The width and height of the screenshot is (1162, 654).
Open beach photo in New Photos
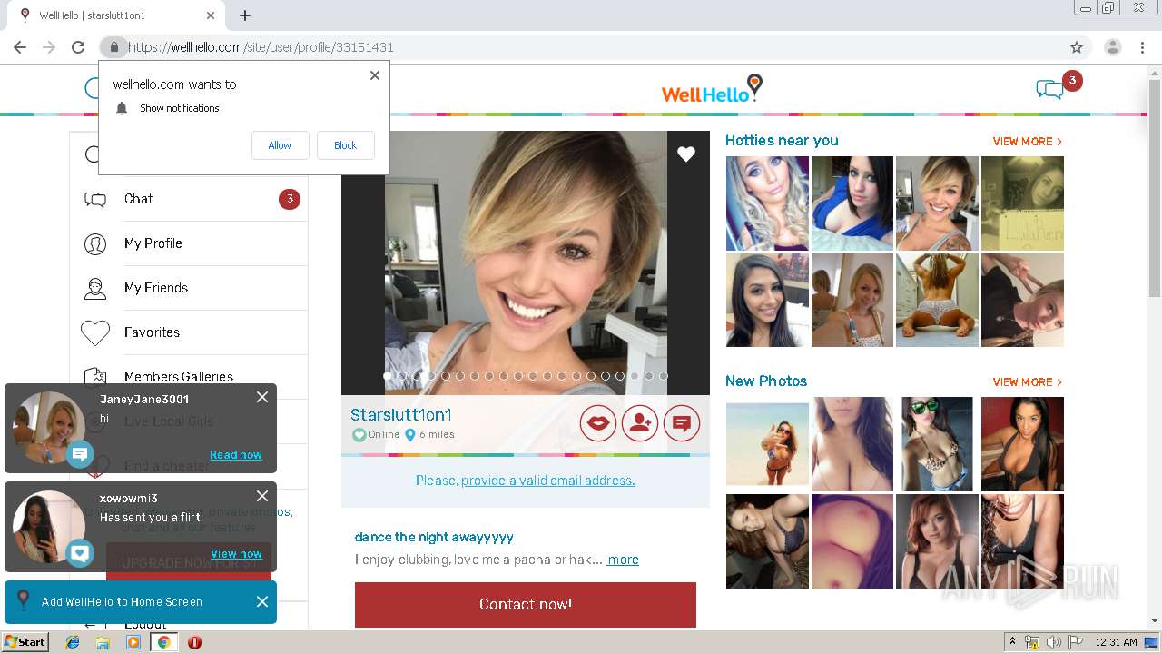[x=767, y=444]
